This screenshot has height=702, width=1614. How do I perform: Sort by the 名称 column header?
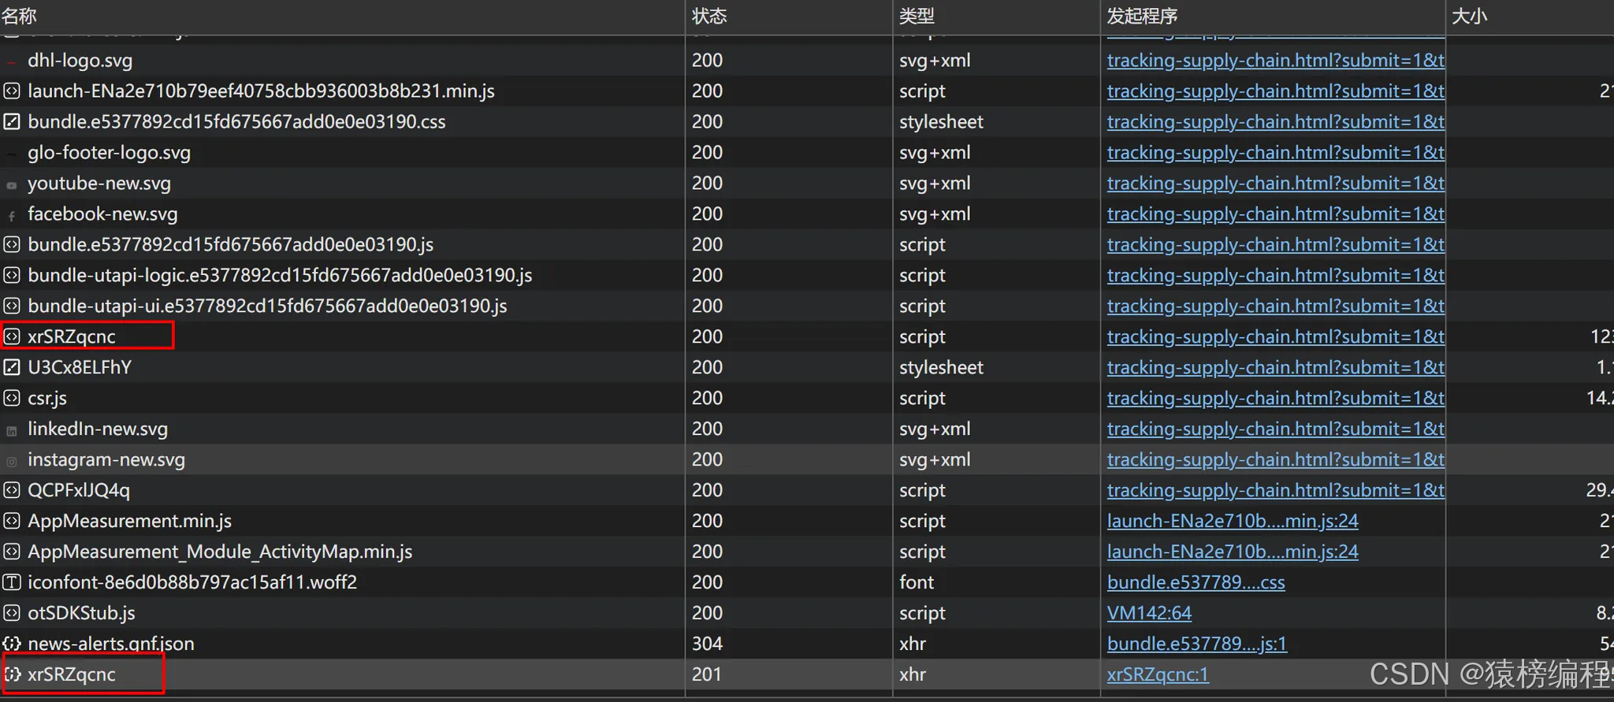pyautogui.click(x=19, y=16)
